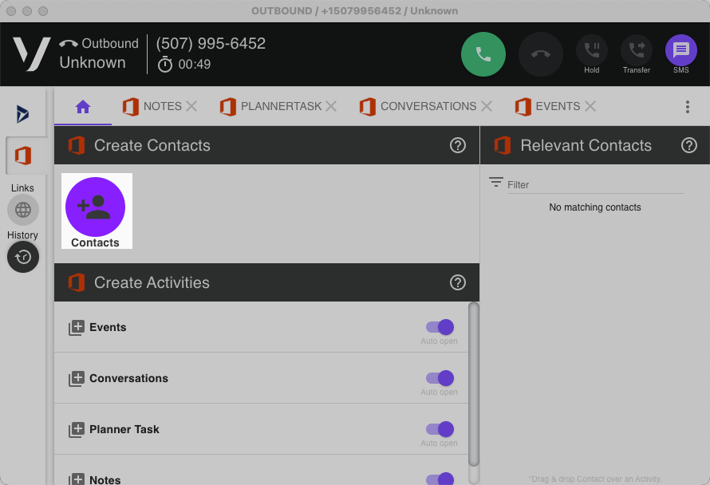Open the three-dot more options menu
This screenshot has width=710, height=485.
tap(687, 107)
